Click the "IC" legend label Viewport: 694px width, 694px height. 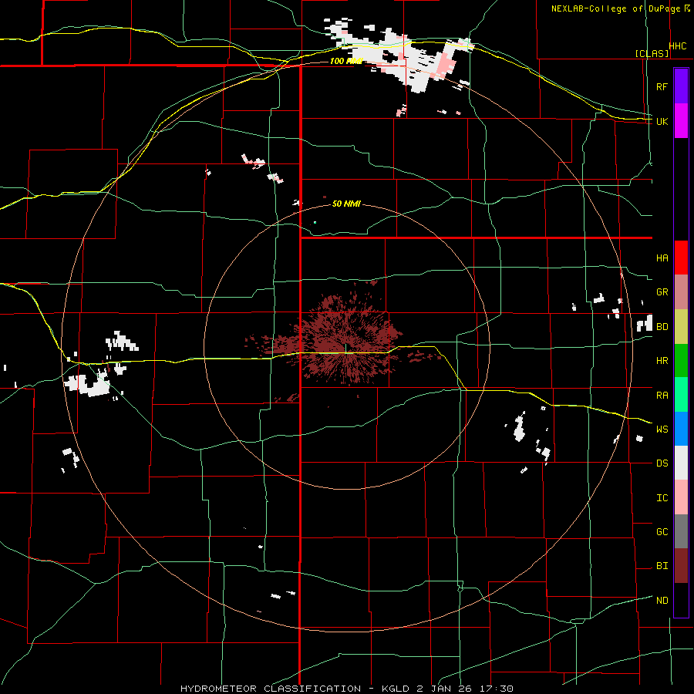(x=662, y=498)
